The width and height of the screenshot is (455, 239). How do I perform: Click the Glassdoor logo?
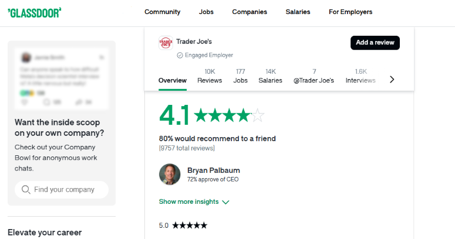[34, 12]
